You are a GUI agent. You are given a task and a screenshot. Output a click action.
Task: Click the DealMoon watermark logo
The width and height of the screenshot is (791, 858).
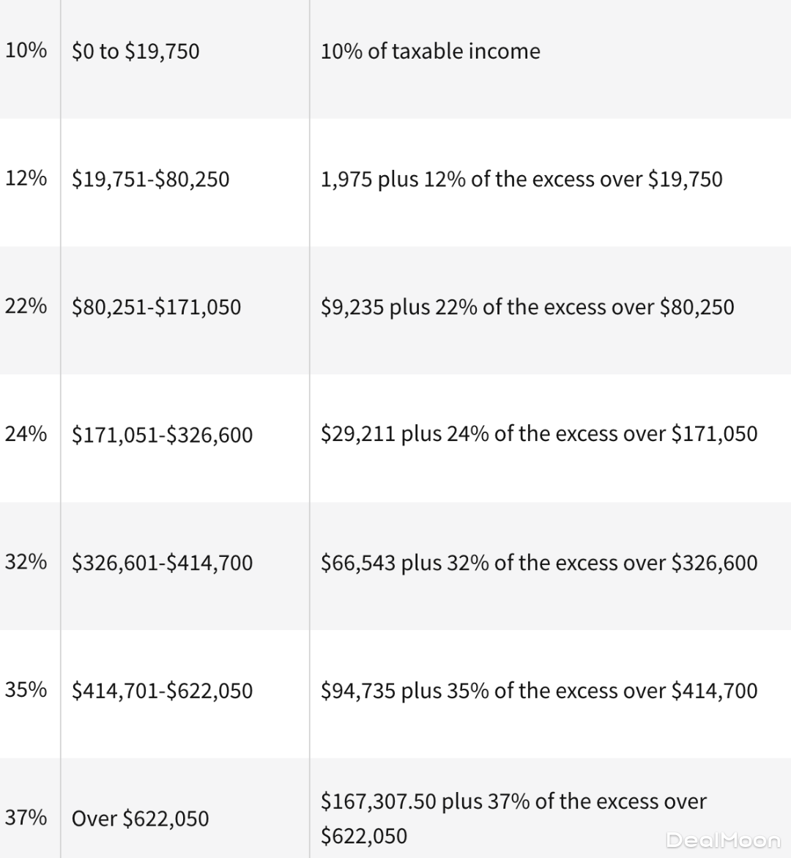723,840
